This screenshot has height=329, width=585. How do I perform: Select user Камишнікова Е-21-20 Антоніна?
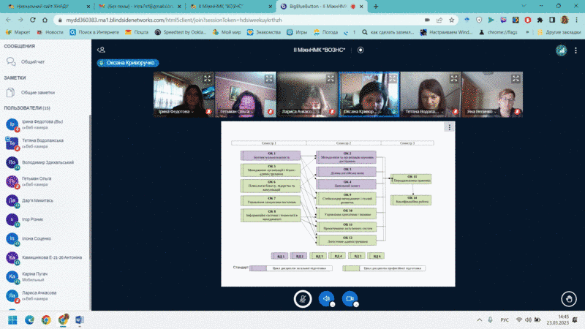(x=45, y=257)
